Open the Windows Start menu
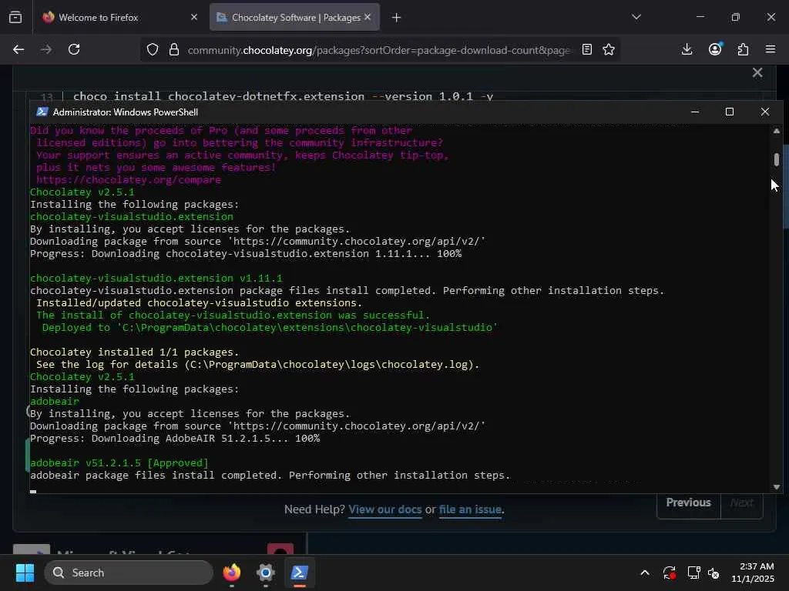The height and width of the screenshot is (591, 789). [x=25, y=573]
